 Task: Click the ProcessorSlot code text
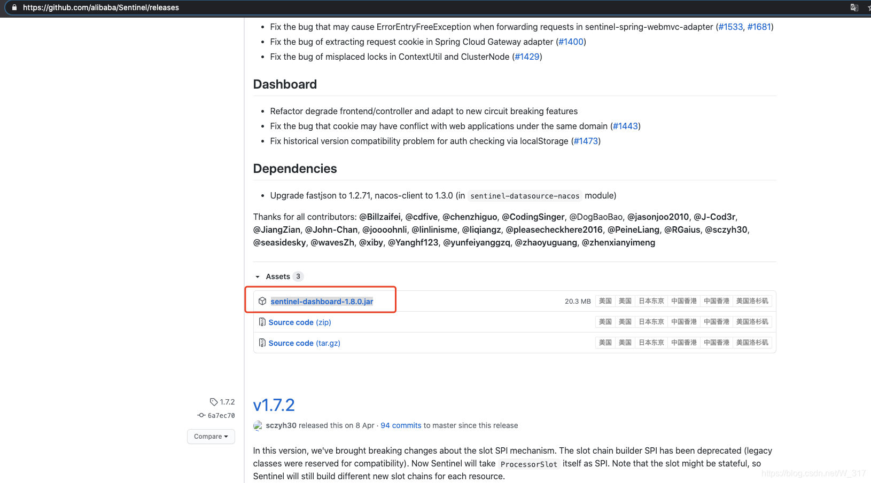coord(529,464)
